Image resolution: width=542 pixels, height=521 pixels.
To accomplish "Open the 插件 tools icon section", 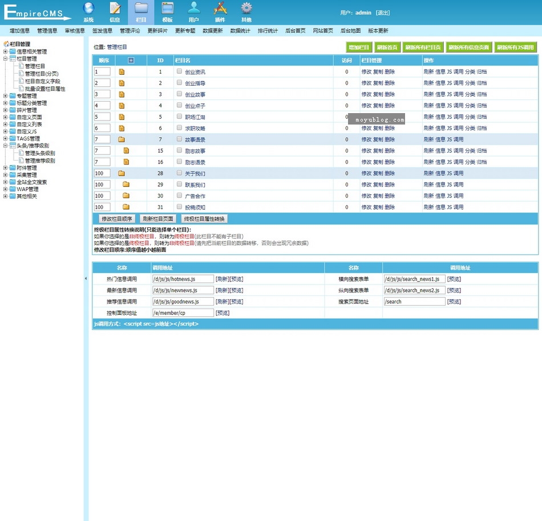I will (x=220, y=12).
